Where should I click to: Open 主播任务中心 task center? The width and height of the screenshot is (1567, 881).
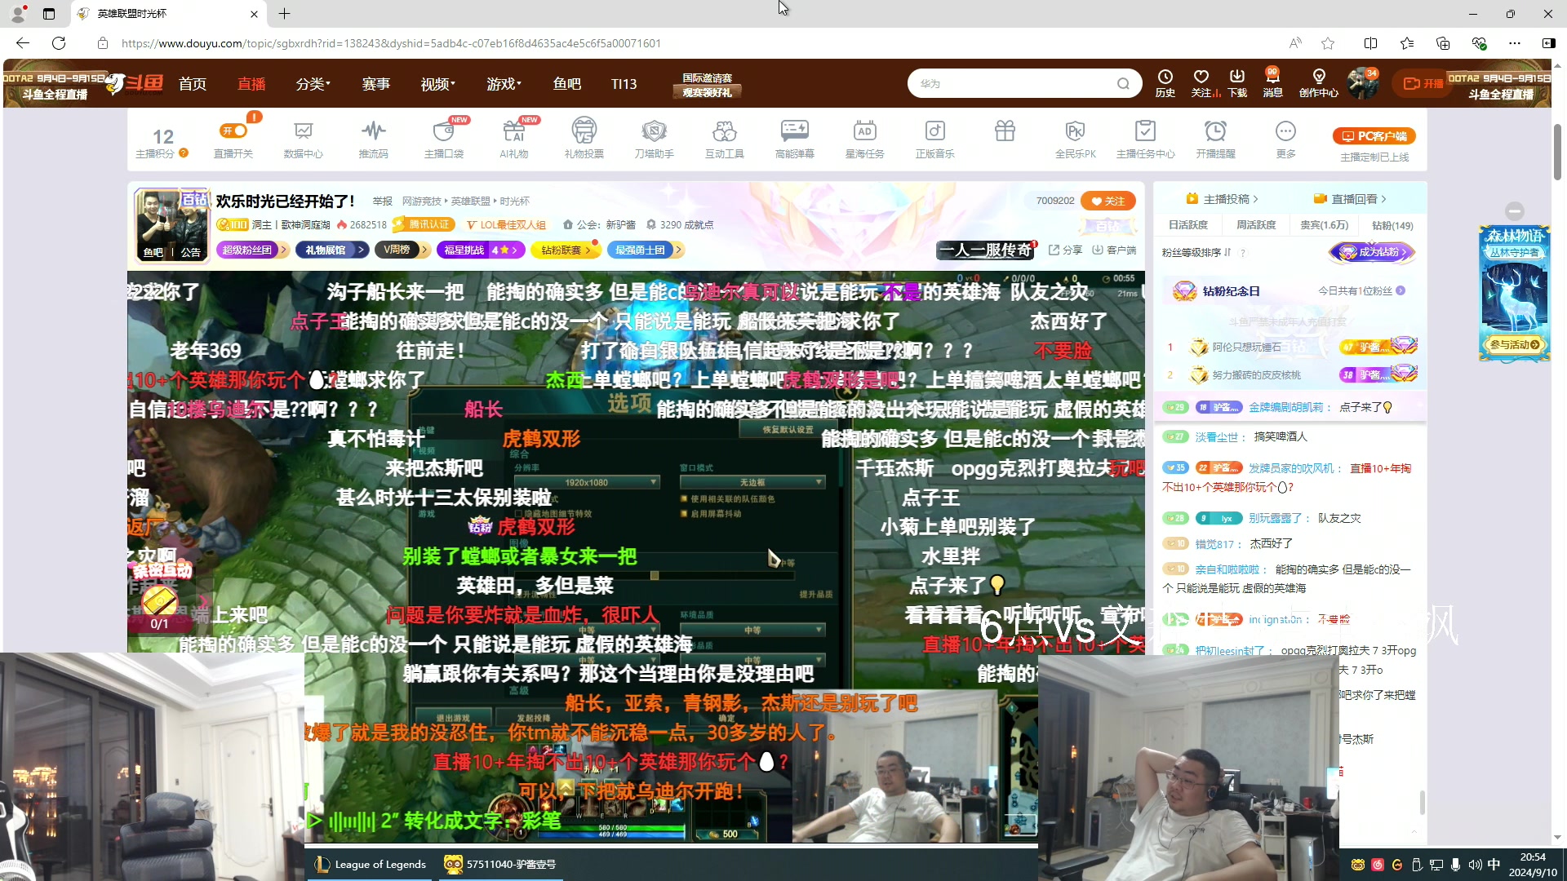pos(1145,139)
